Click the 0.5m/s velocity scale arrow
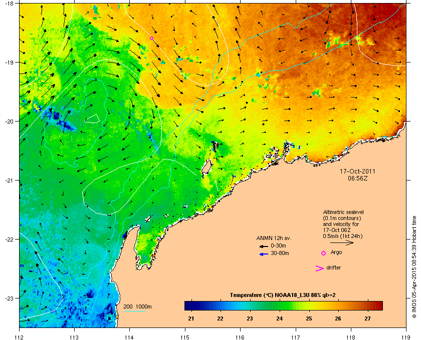The image size is (421, 340). (x=342, y=242)
